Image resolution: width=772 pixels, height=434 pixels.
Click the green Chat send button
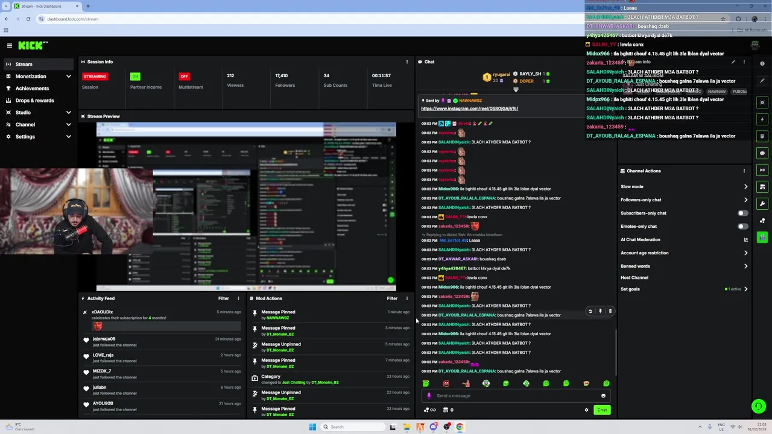(x=602, y=410)
